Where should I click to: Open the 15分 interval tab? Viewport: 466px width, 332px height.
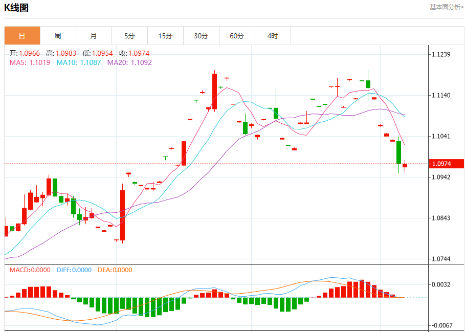click(165, 36)
